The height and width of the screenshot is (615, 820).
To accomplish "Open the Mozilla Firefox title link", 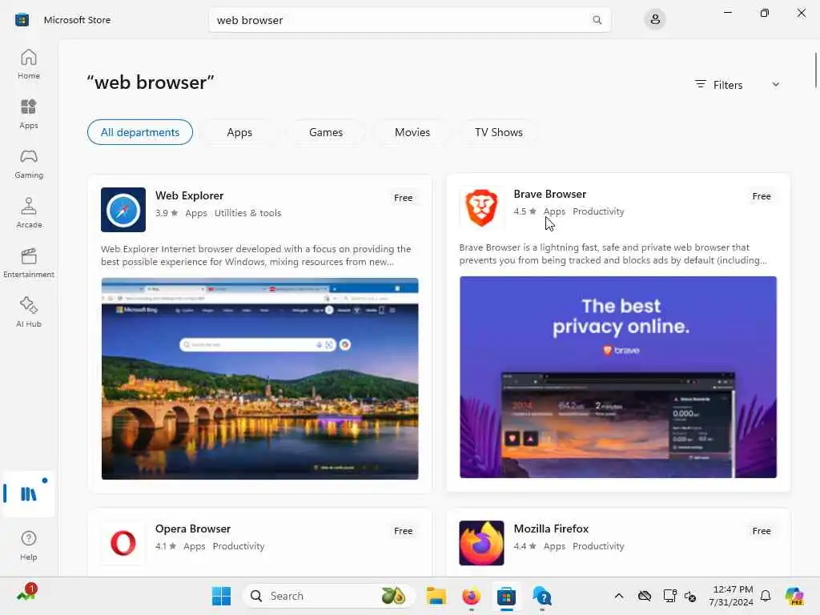I will 551,529.
